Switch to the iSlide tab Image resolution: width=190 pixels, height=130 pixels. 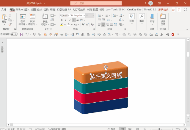(x=20, y=10)
